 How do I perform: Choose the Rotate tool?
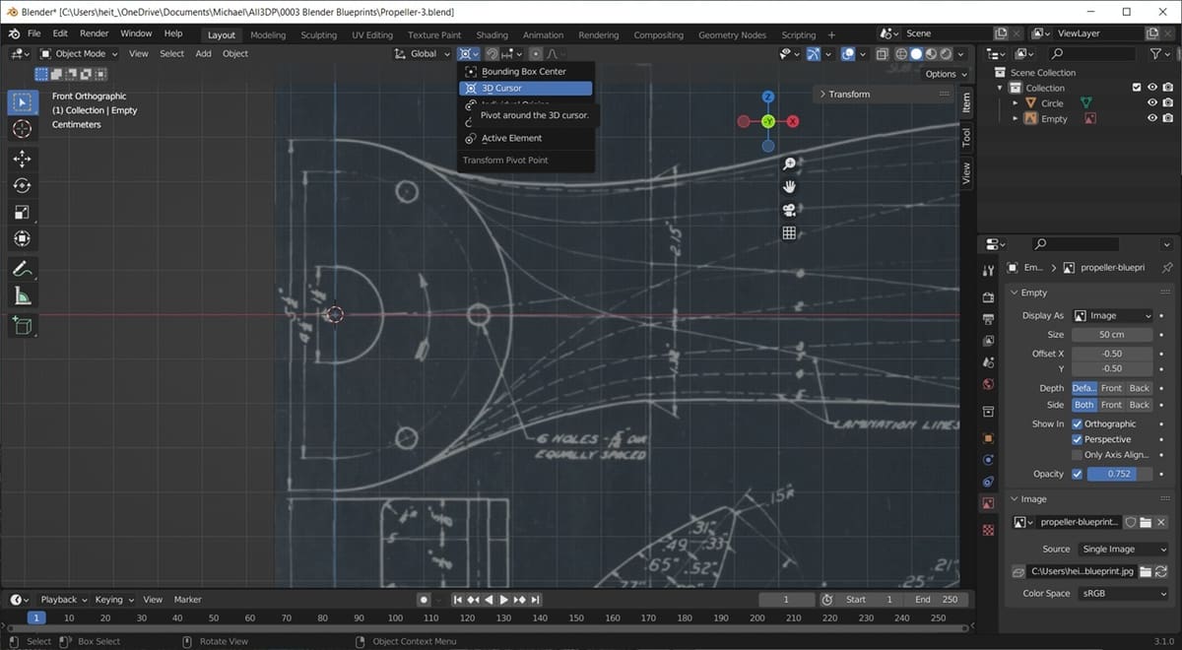(23, 185)
